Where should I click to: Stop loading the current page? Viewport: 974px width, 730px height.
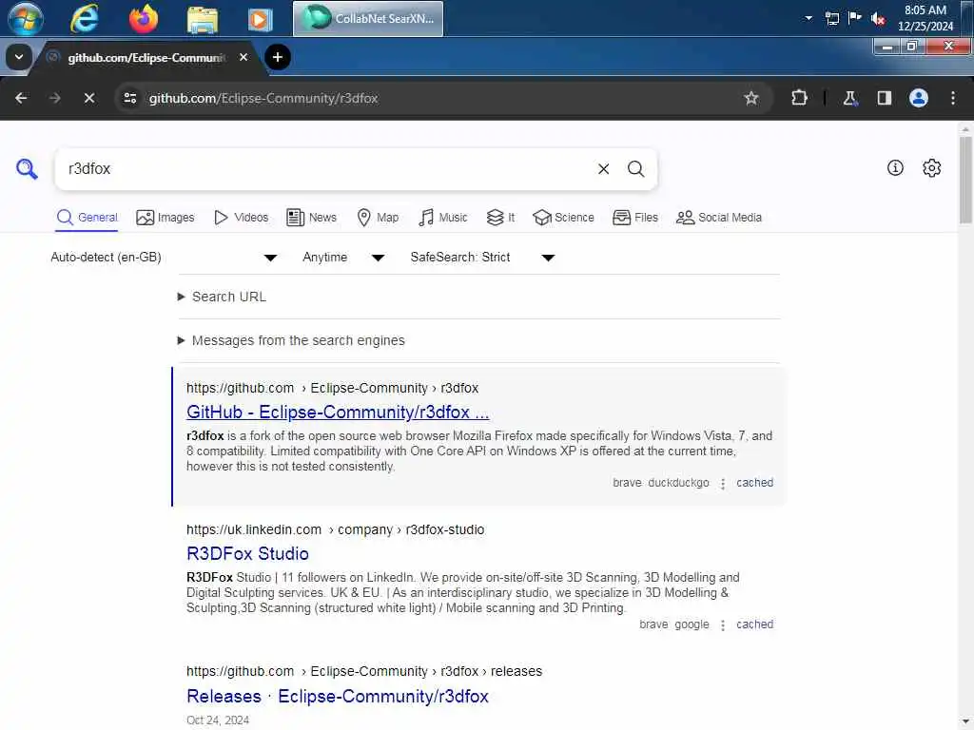click(x=89, y=98)
